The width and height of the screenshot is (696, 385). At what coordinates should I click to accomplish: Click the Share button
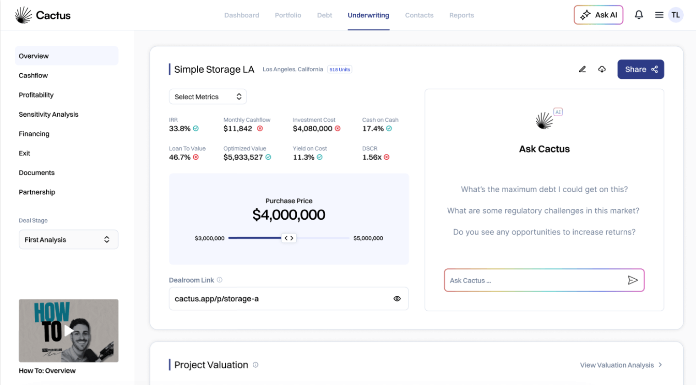click(640, 70)
